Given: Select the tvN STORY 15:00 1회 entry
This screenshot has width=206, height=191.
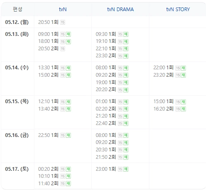Looking at the screenshot, I should [x=170, y=101].
